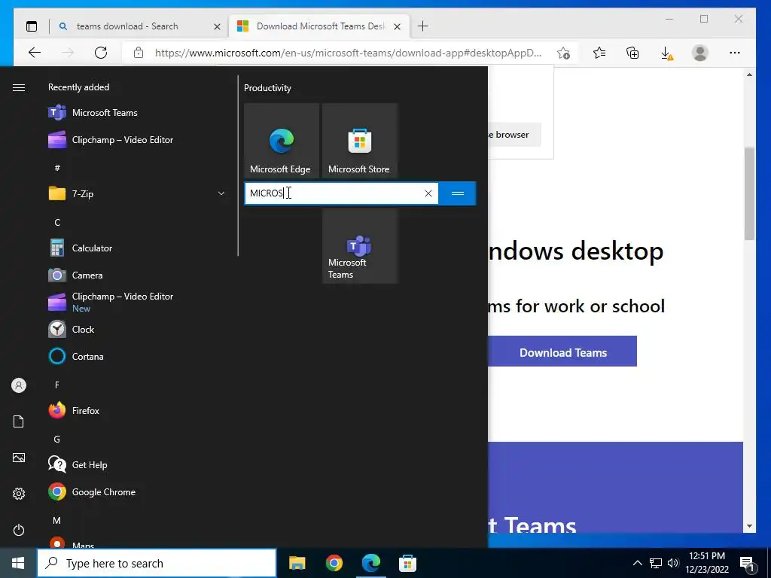
Task: Click the Windows Start button
Action: click(x=18, y=563)
